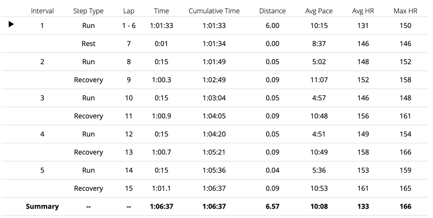Click the summary distance value 6.57
This screenshot has width=433, height=218.
coord(272,206)
